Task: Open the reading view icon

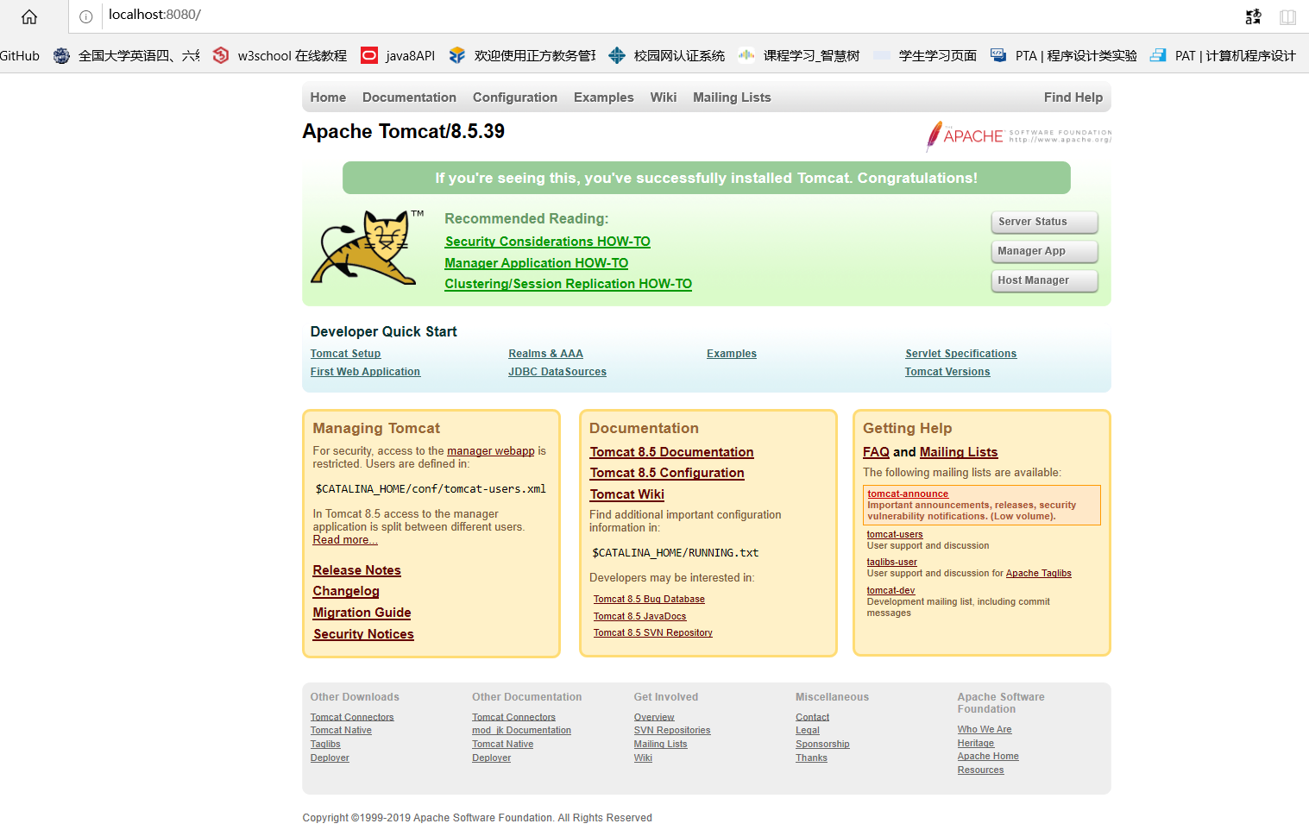Action: coord(1288,16)
